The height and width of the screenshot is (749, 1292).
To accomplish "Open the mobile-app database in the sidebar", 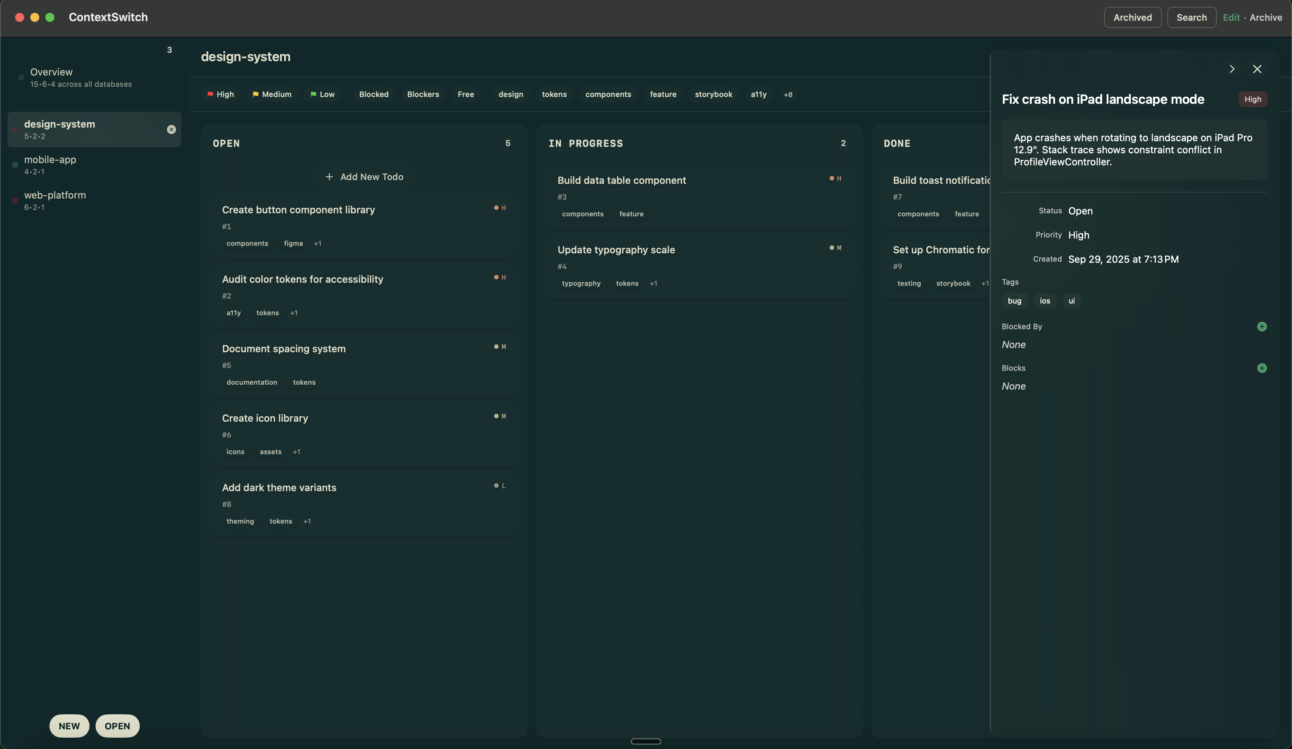I will click(x=50, y=165).
